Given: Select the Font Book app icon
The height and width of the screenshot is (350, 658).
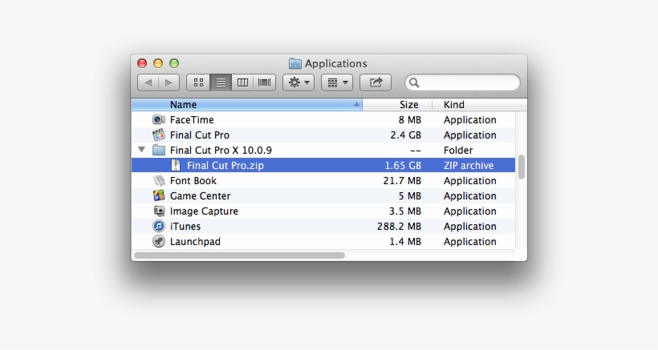Looking at the screenshot, I should coord(159,180).
